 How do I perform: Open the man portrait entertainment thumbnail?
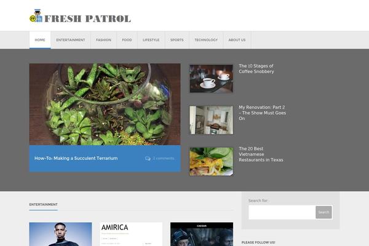tap(60, 234)
